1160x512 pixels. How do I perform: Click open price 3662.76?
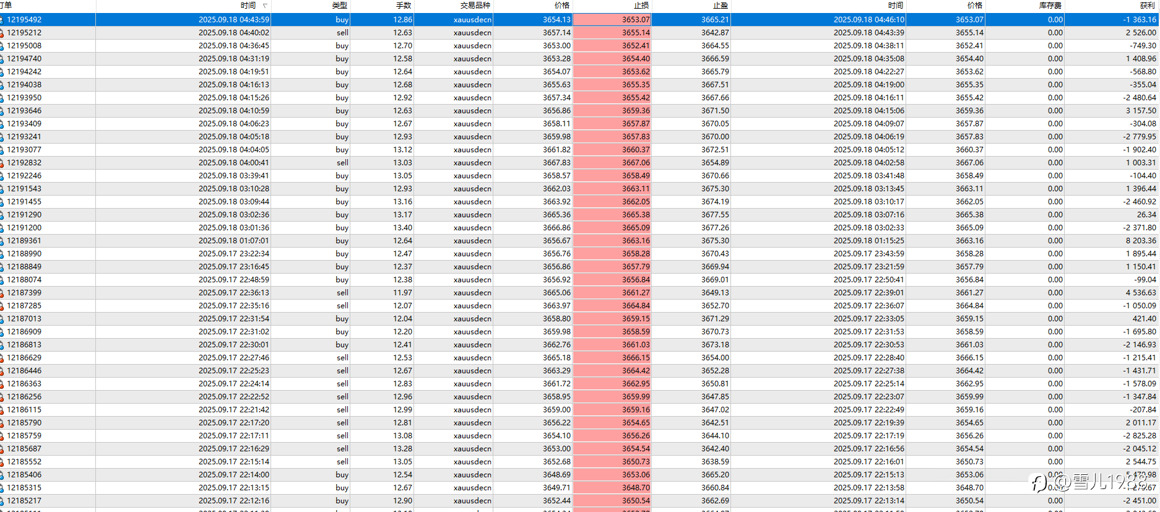(x=556, y=345)
